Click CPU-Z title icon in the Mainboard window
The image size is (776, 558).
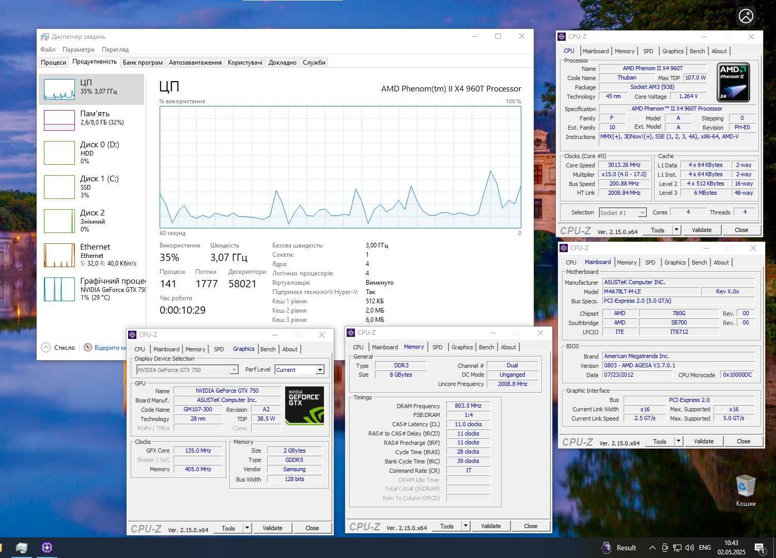tap(563, 248)
